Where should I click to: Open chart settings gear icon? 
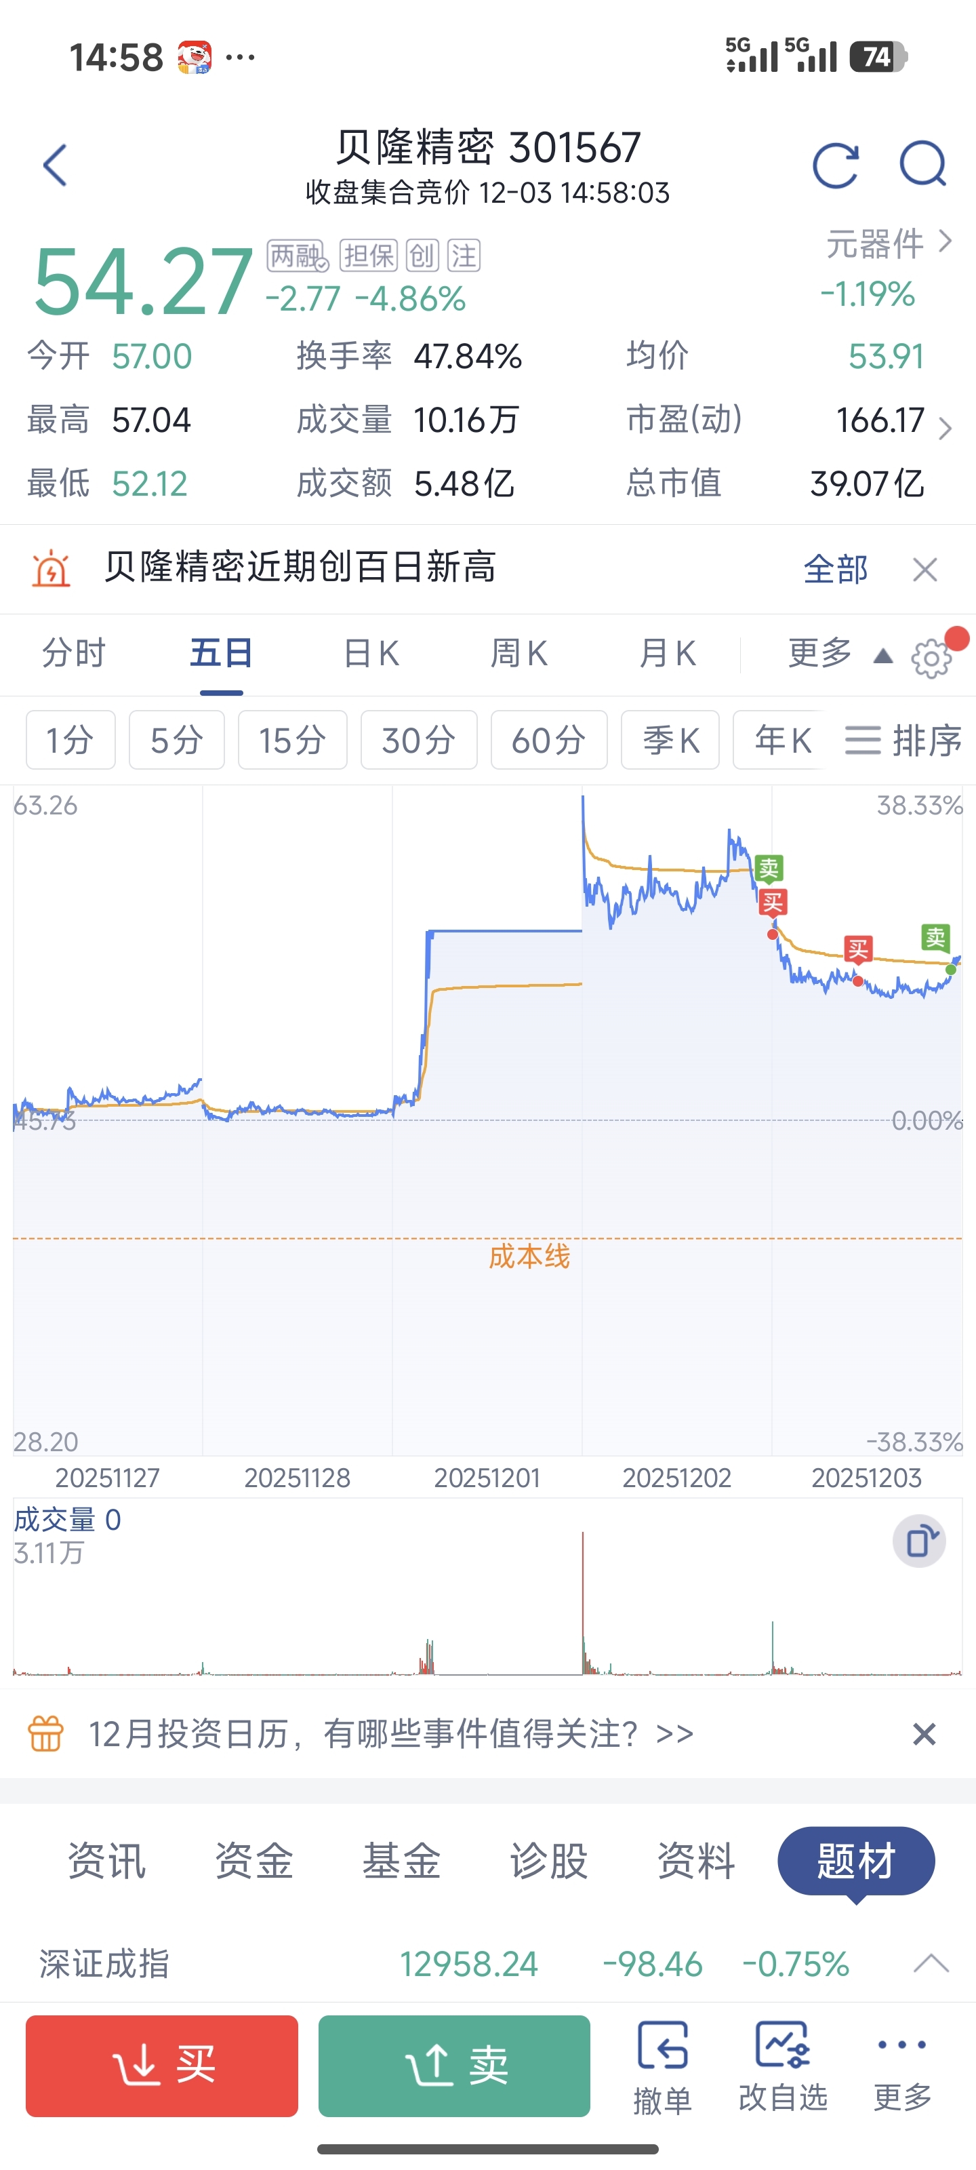pyautogui.click(x=931, y=658)
